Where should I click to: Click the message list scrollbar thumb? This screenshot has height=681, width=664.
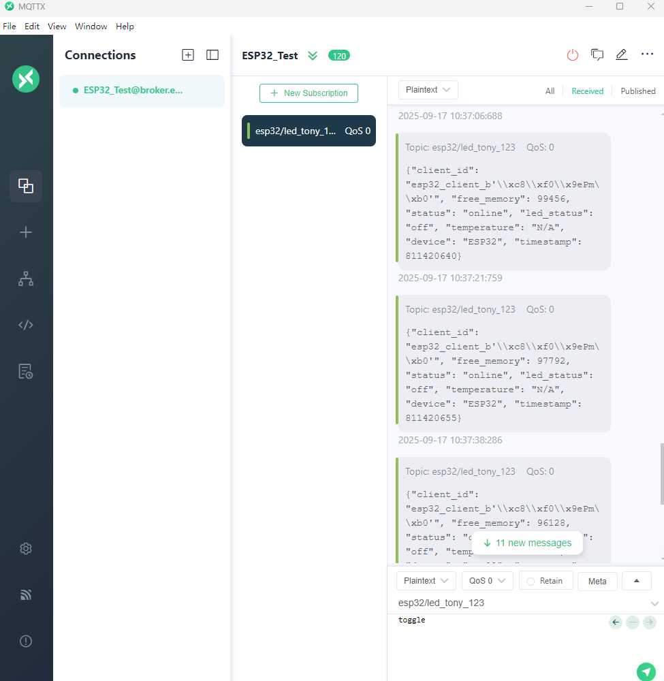(662, 474)
